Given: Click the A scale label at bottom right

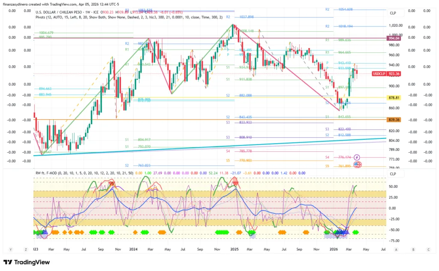Looking at the screenshot, I should [x=397, y=249].
